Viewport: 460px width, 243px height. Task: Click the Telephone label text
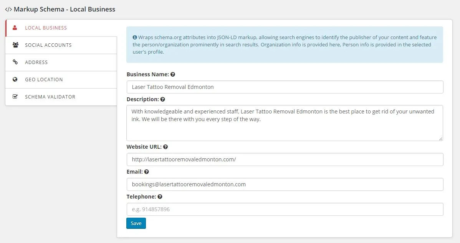tap(141, 197)
